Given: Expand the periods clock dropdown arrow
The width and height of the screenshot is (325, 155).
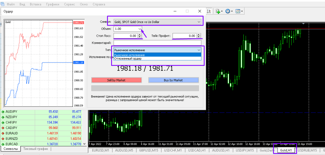Looking at the screenshot, I should [x=232, y=11].
